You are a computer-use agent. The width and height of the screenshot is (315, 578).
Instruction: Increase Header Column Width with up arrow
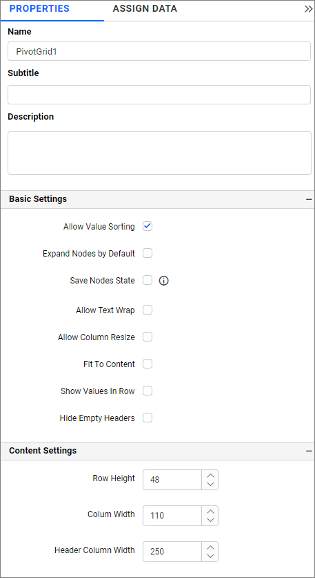(210, 547)
